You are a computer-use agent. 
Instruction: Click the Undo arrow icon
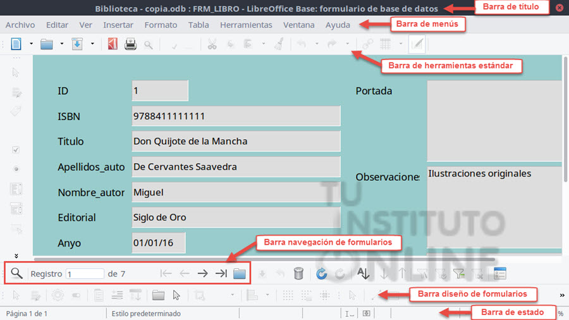tap(302, 44)
